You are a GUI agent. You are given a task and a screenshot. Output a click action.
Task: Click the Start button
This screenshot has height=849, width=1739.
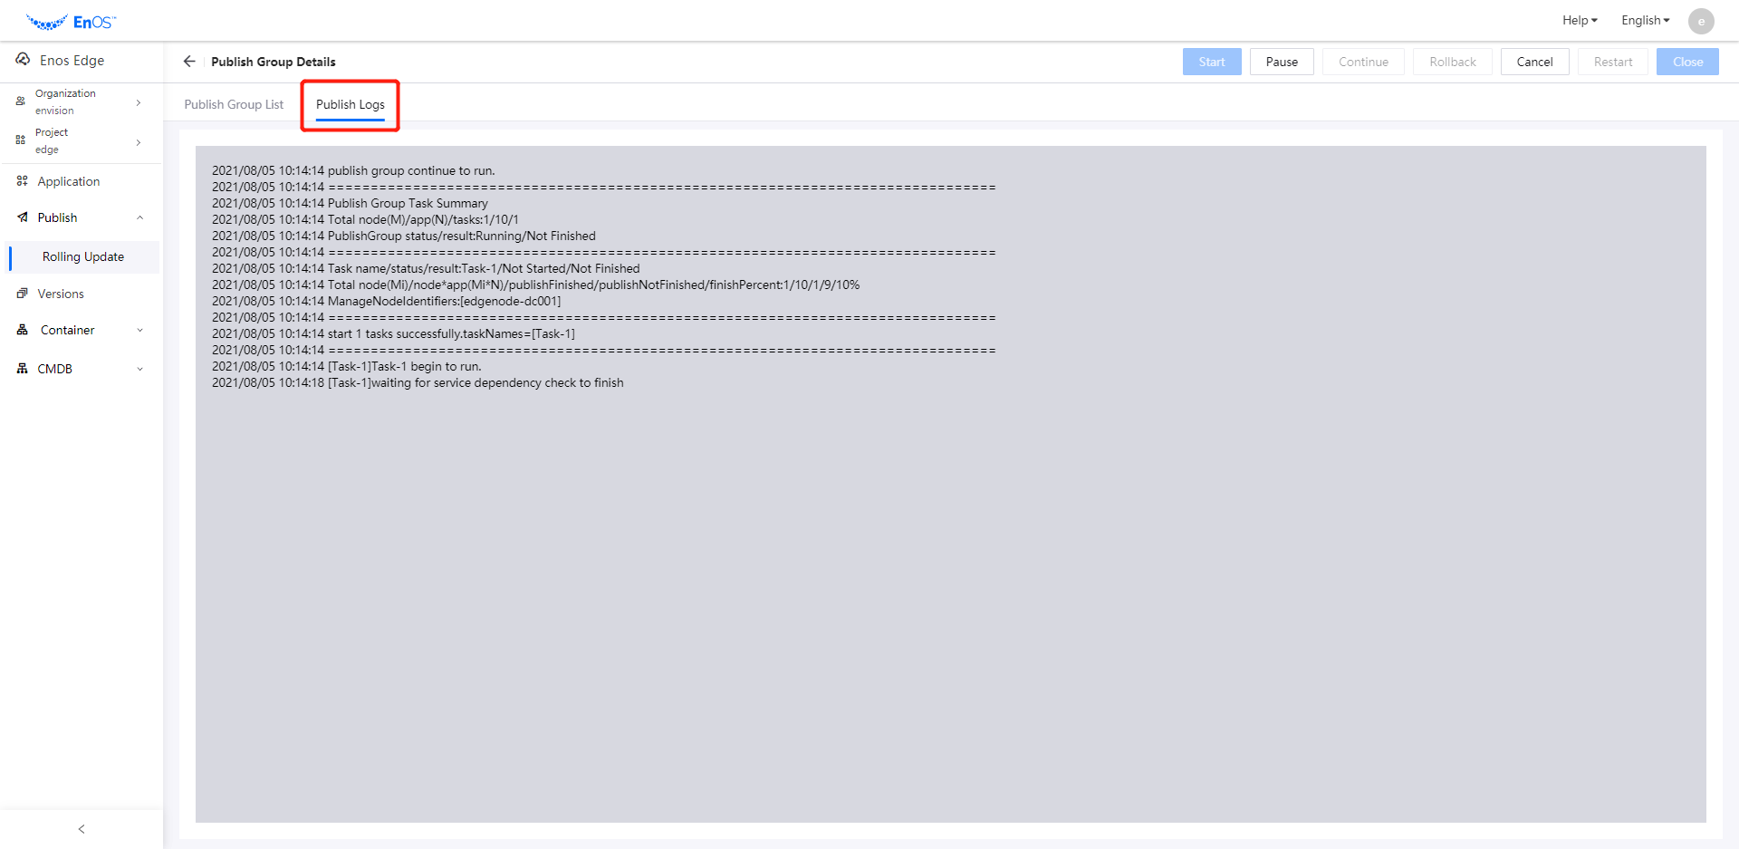pos(1212,62)
